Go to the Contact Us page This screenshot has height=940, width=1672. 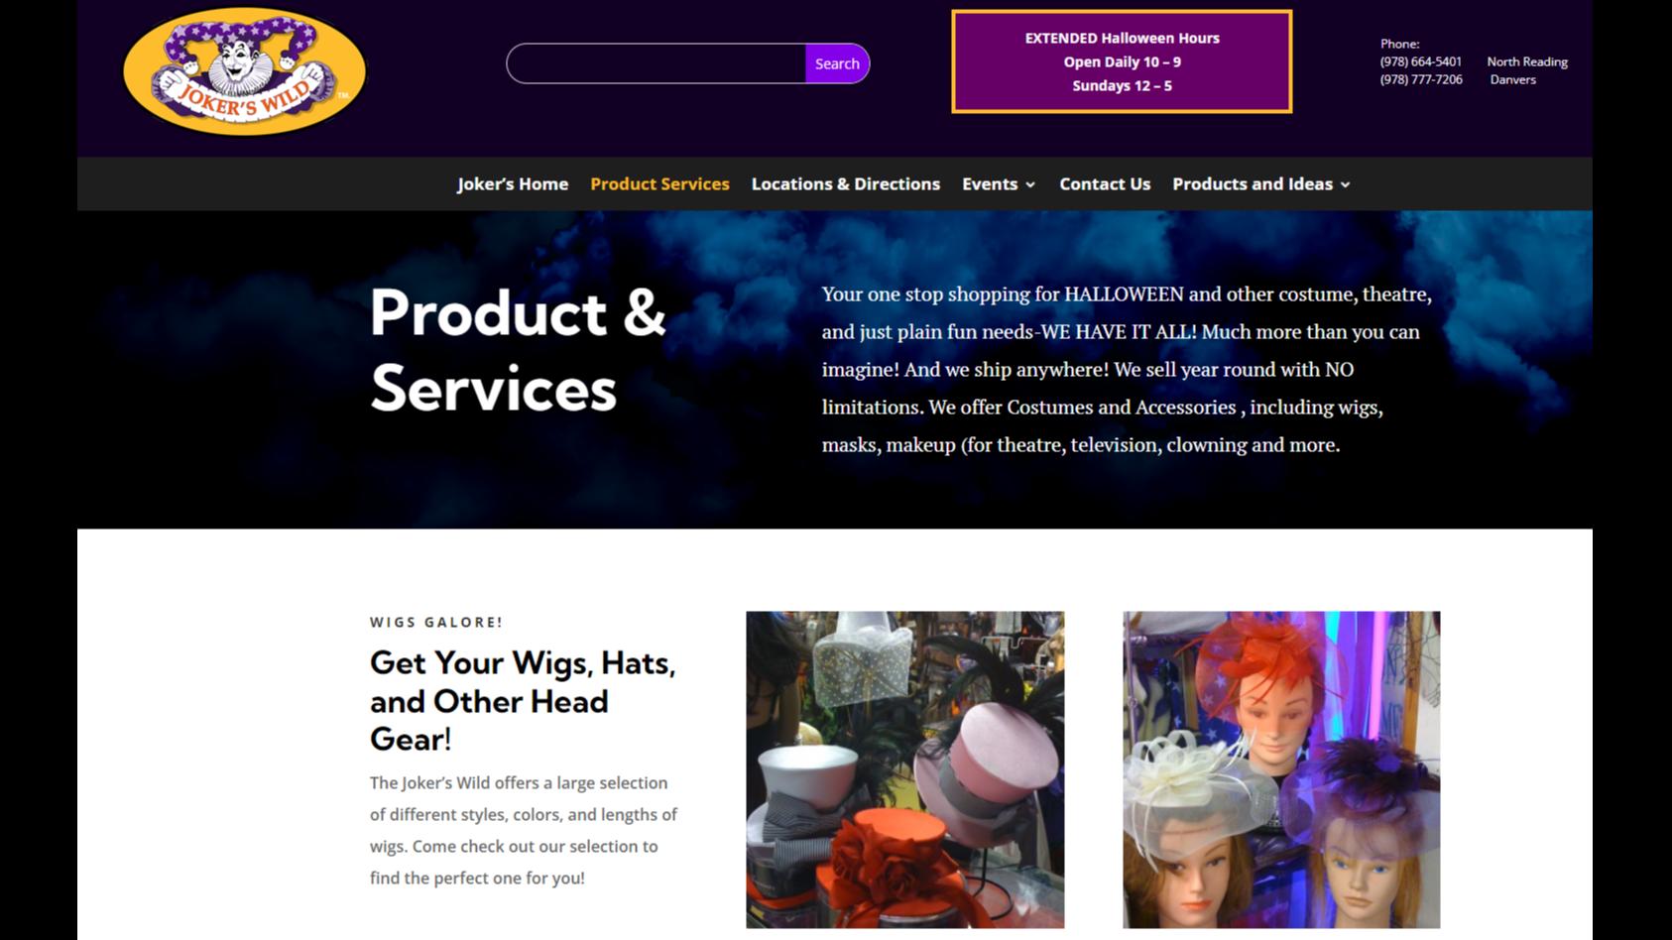[1105, 184]
